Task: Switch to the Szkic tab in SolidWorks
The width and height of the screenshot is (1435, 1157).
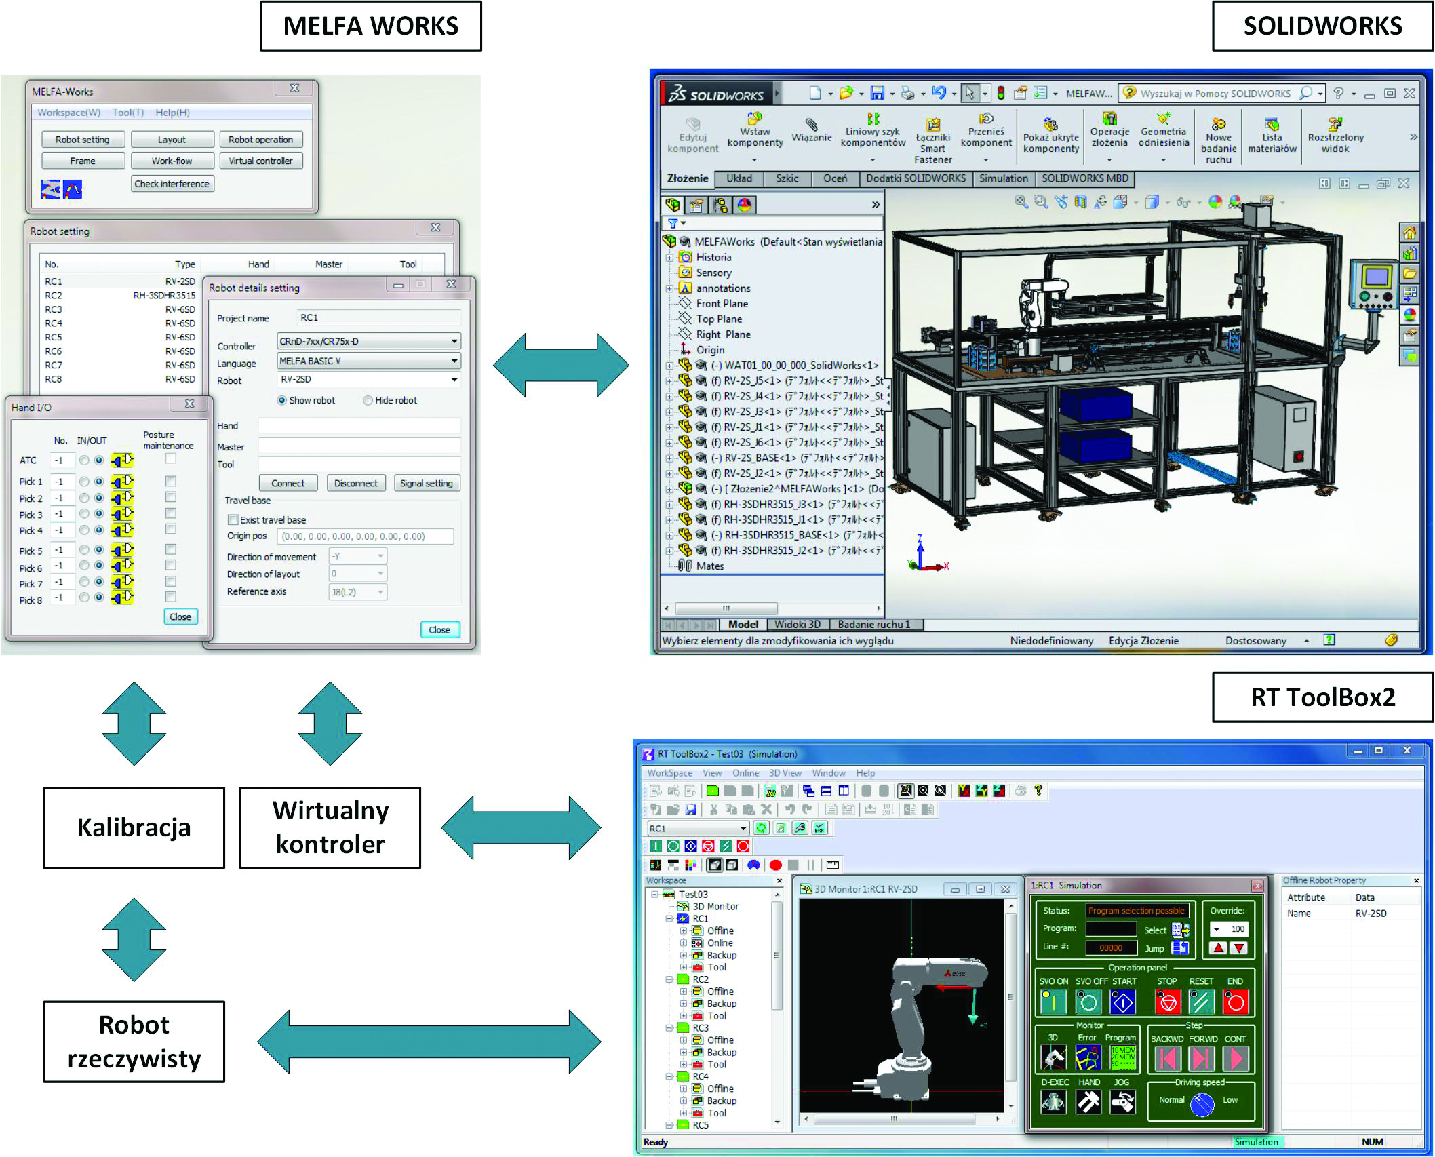Action: click(787, 178)
